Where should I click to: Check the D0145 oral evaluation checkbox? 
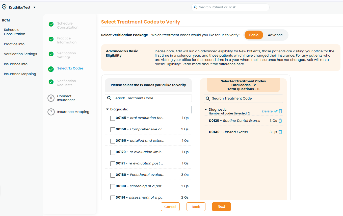click(x=113, y=118)
